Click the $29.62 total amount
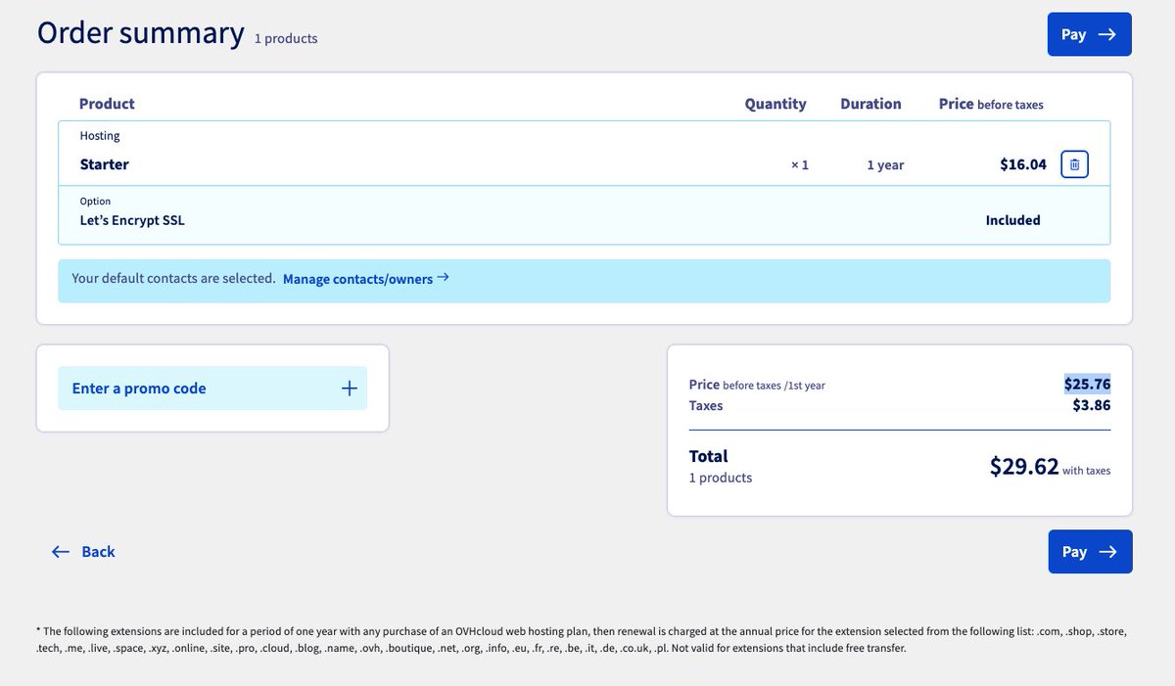The image size is (1175, 686). click(x=1024, y=467)
